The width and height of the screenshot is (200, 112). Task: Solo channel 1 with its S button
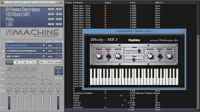pyautogui.click(x=11, y=91)
